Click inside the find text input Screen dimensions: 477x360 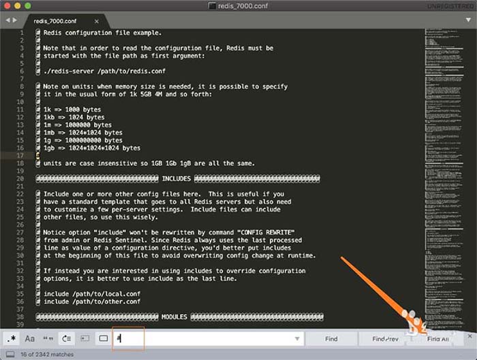(x=204, y=338)
